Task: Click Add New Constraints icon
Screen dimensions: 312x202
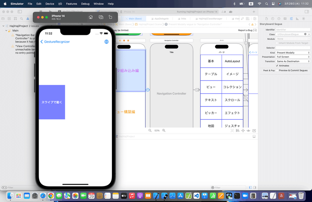Action: click(x=243, y=131)
